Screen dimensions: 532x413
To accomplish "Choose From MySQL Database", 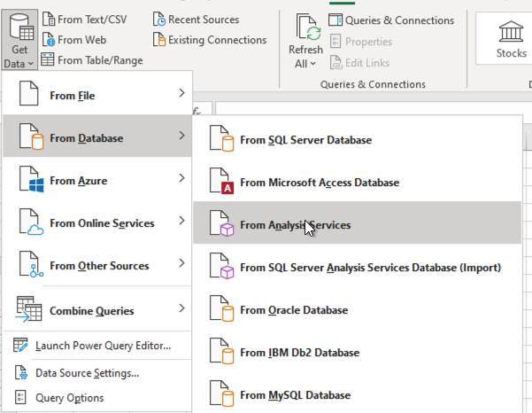I will [357, 393].
